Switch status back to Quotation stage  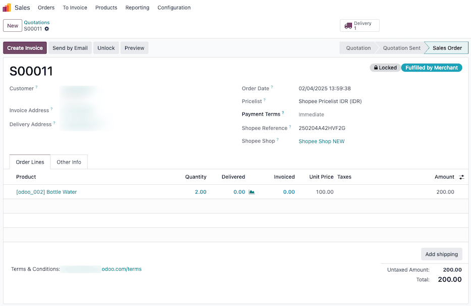358,47
